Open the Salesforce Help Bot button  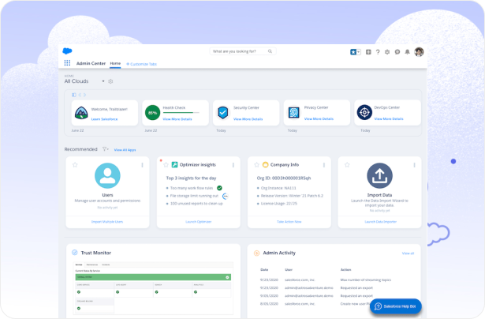click(396, 306)
